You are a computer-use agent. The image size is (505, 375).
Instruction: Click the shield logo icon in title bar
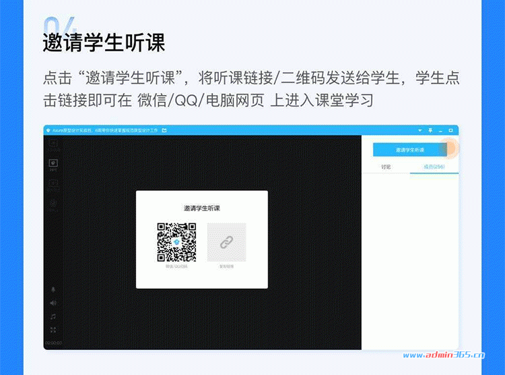click(48, 130)
